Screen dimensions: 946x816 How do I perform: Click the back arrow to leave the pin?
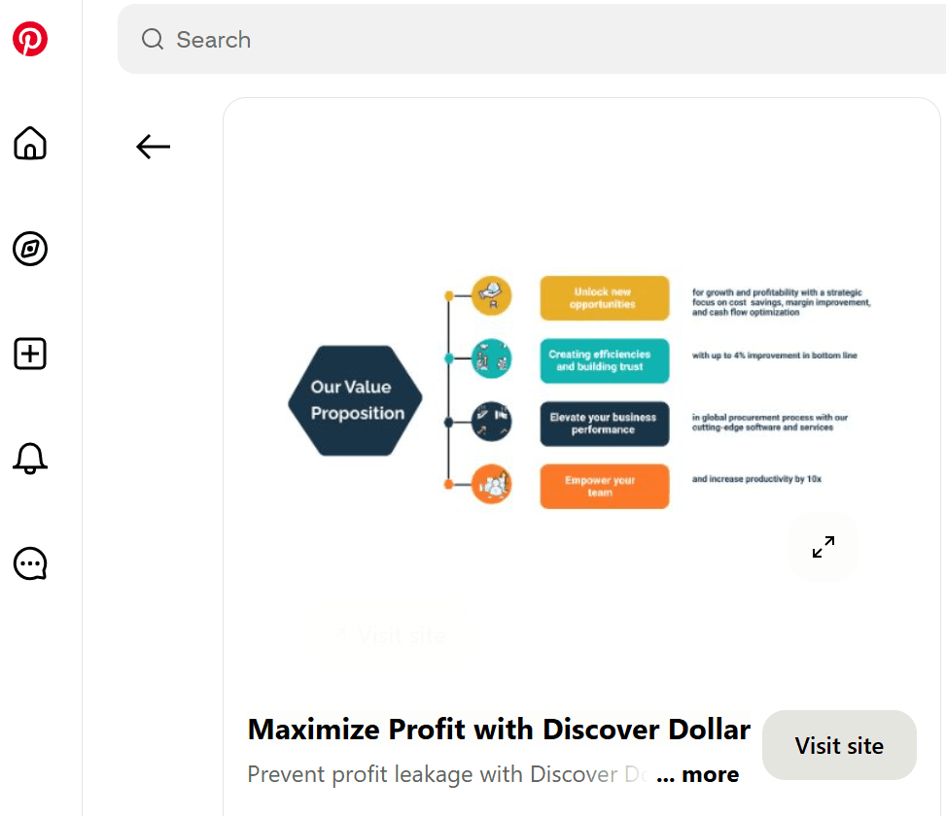153,147
